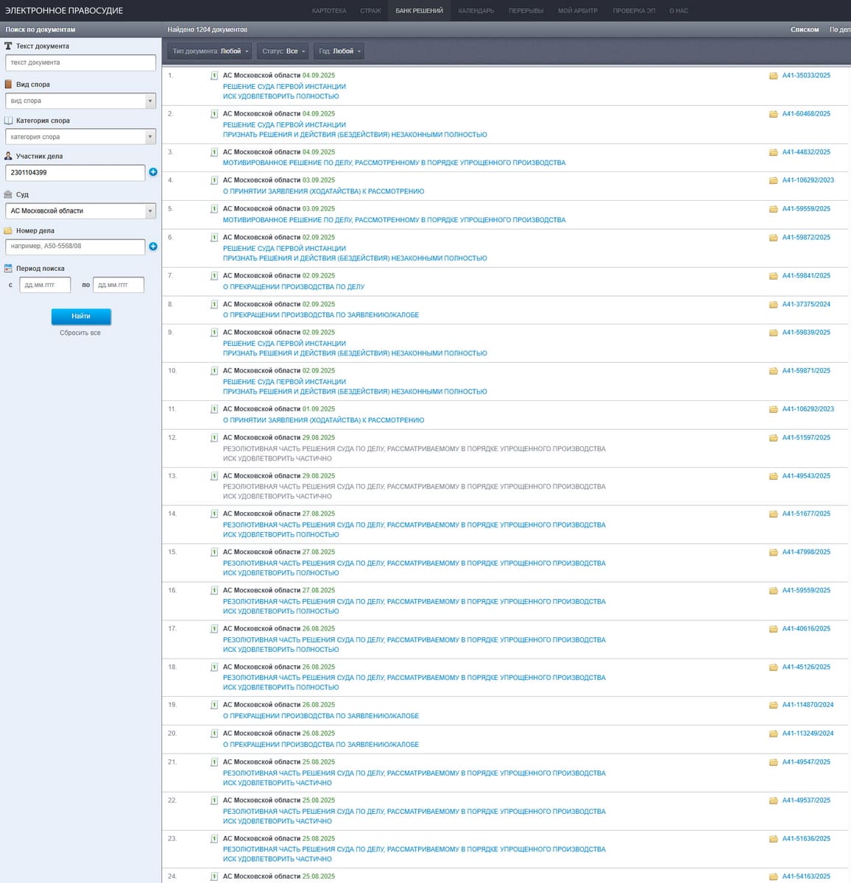This screenshot has height=883, width=851.
Task: Click document icon of result number 20
Action: pyautogui.click(x=214, y=734)
